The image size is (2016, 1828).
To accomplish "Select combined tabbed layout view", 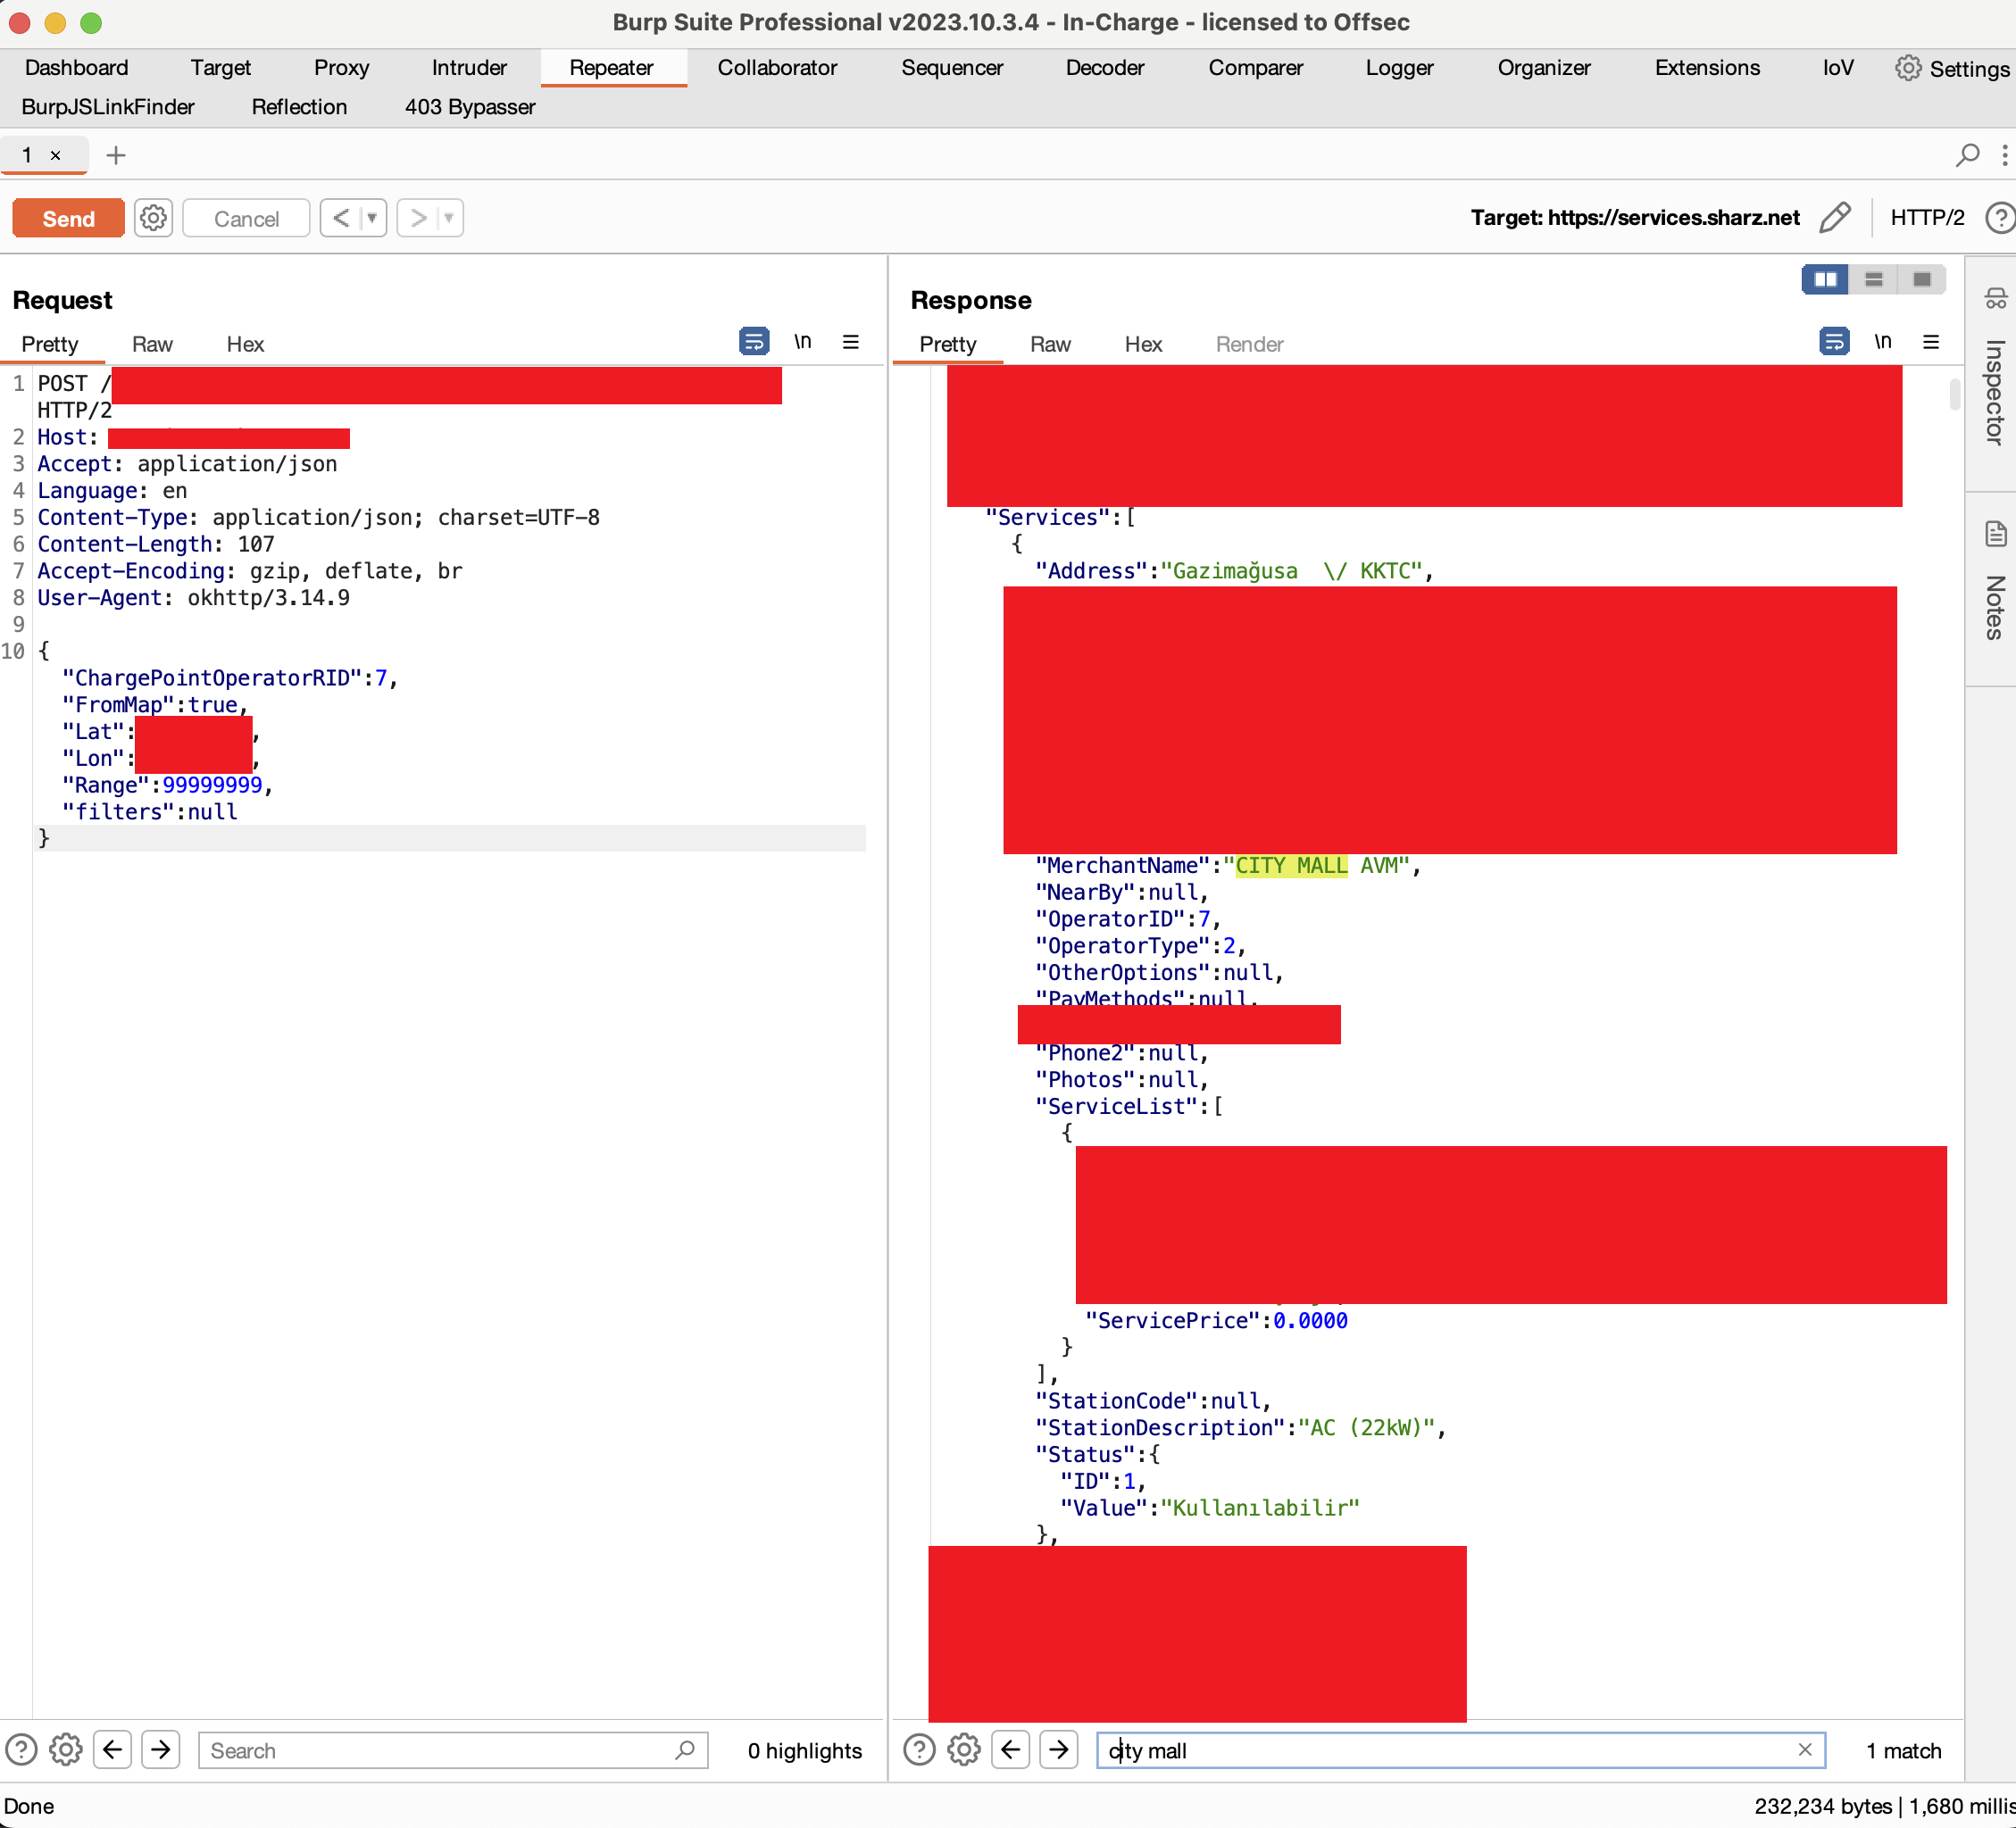I will [1921, 280].
